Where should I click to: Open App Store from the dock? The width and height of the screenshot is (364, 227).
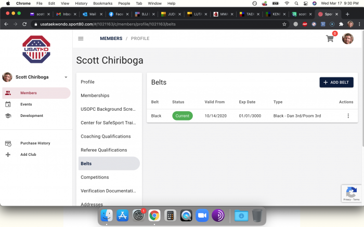click(123, 216)
